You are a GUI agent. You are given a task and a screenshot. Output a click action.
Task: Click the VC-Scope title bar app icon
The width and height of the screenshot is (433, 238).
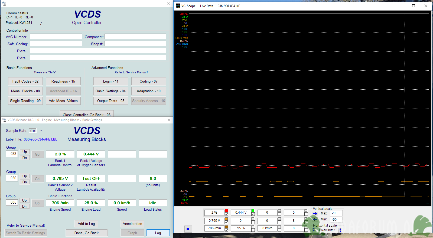[178, 6]
